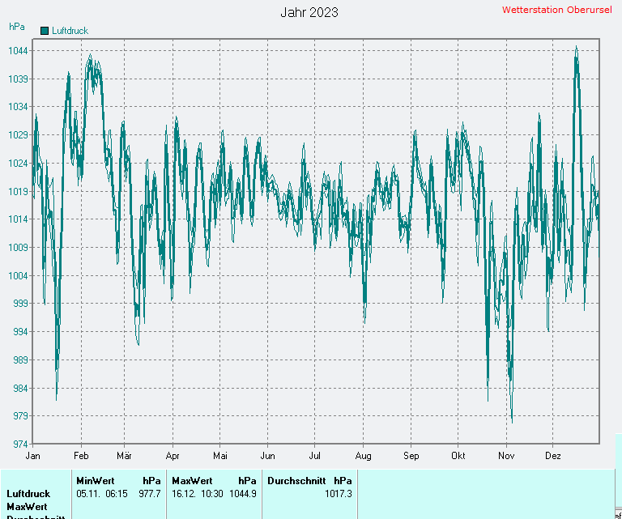This screenshot has height=519, width=622.
Task: Click the 'MaxWert' column header in the table
Action: coord(192,481)
